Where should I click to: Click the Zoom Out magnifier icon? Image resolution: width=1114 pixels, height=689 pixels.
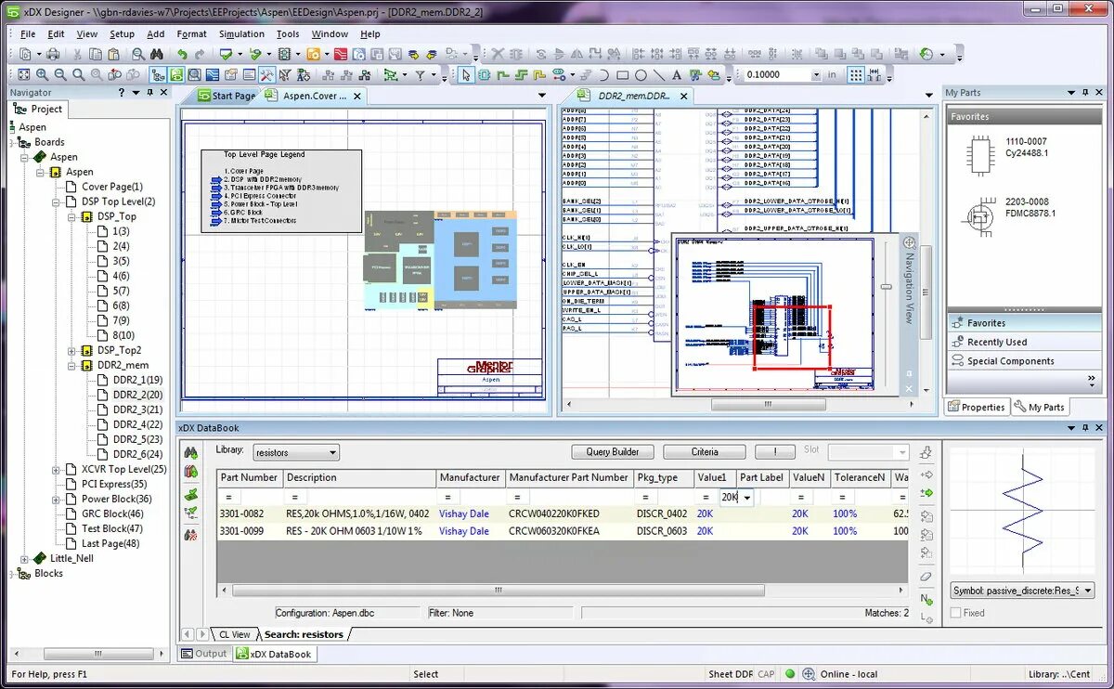pyautogui.click(x=61, y=75)
